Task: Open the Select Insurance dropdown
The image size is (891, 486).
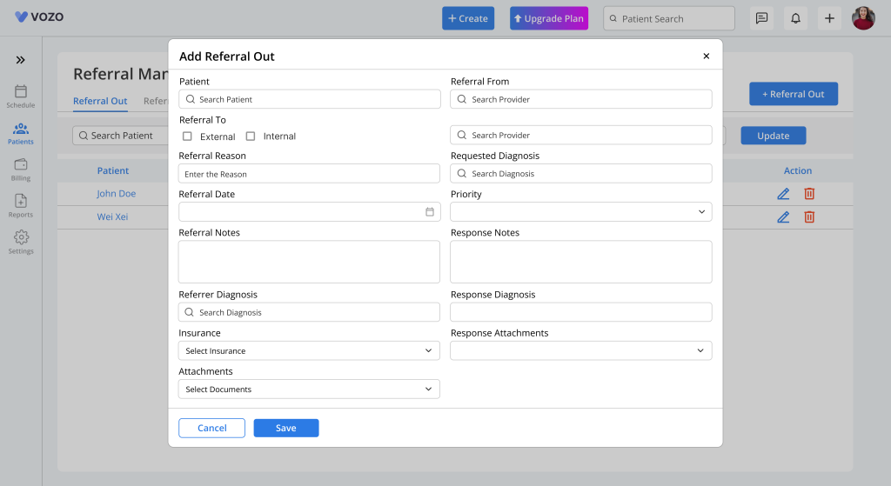Action: (x=309, y=351)
